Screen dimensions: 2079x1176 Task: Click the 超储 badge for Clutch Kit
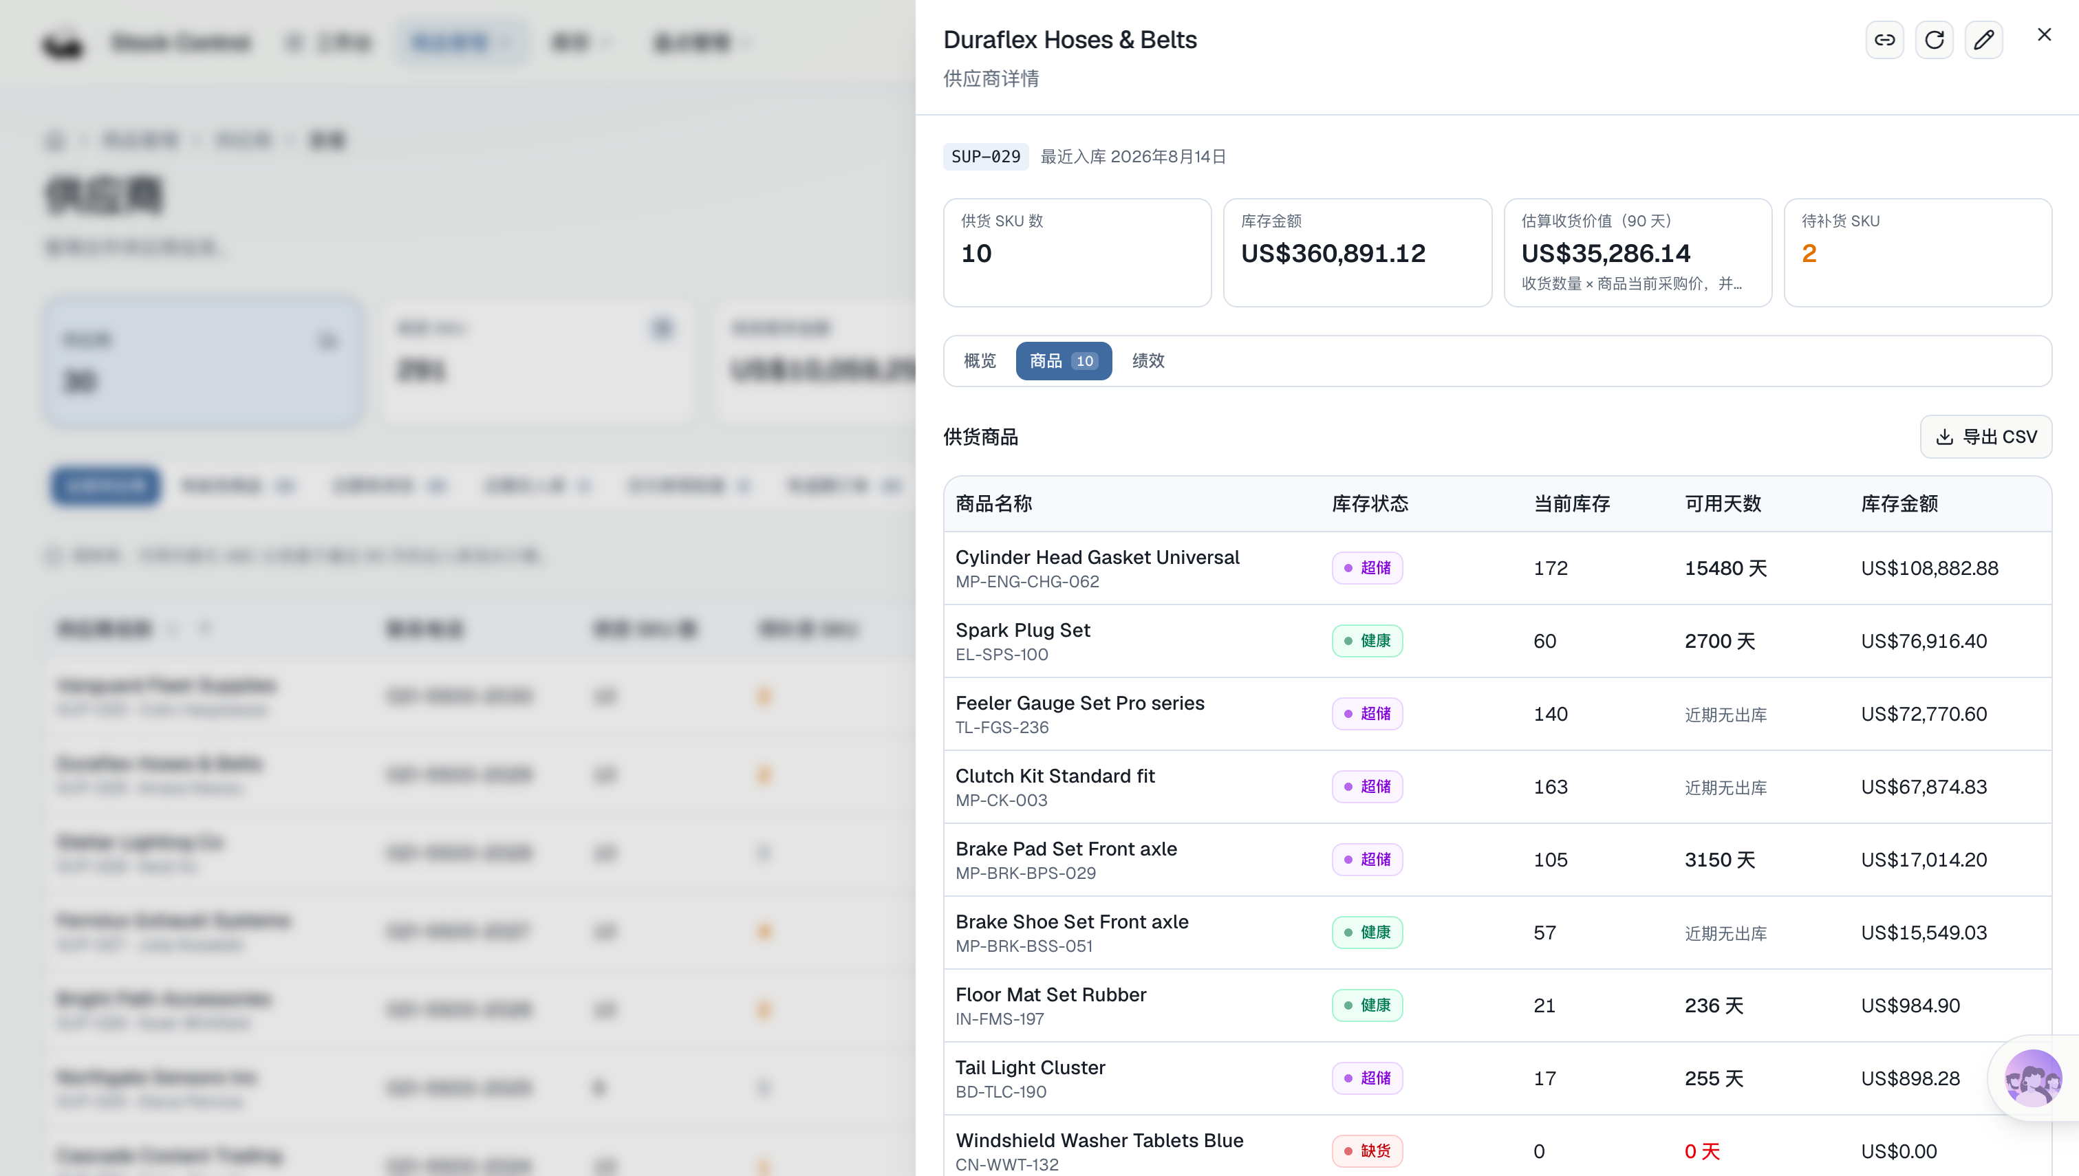click(1368, 787)
